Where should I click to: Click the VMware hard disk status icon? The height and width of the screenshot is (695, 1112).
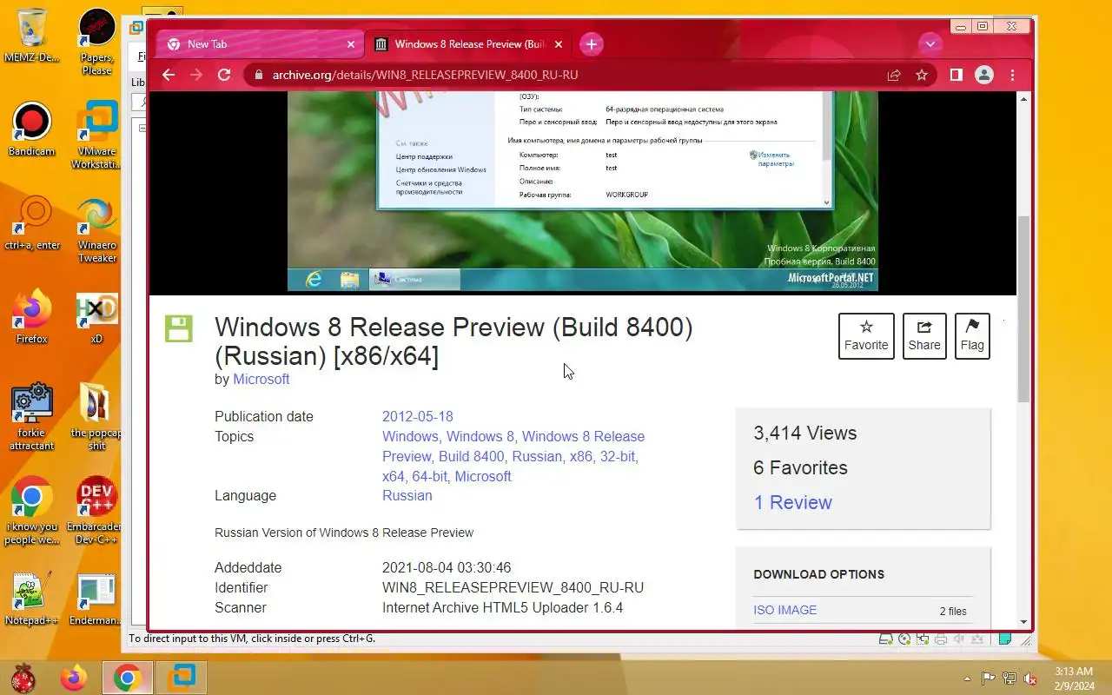click(885, 639)
